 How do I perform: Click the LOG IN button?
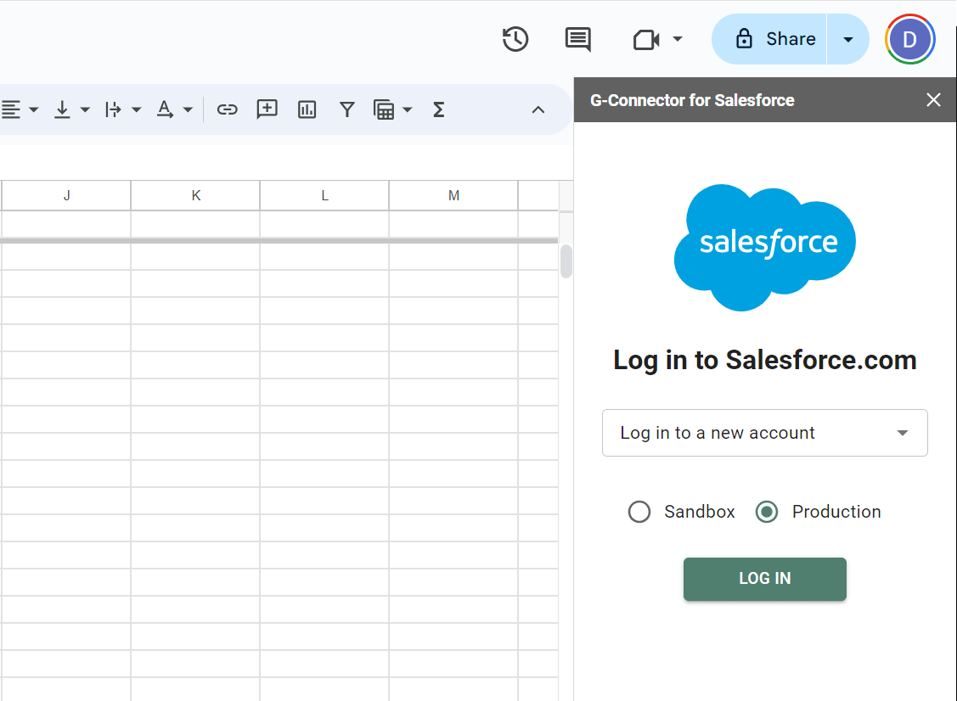[x=765, y=579]
